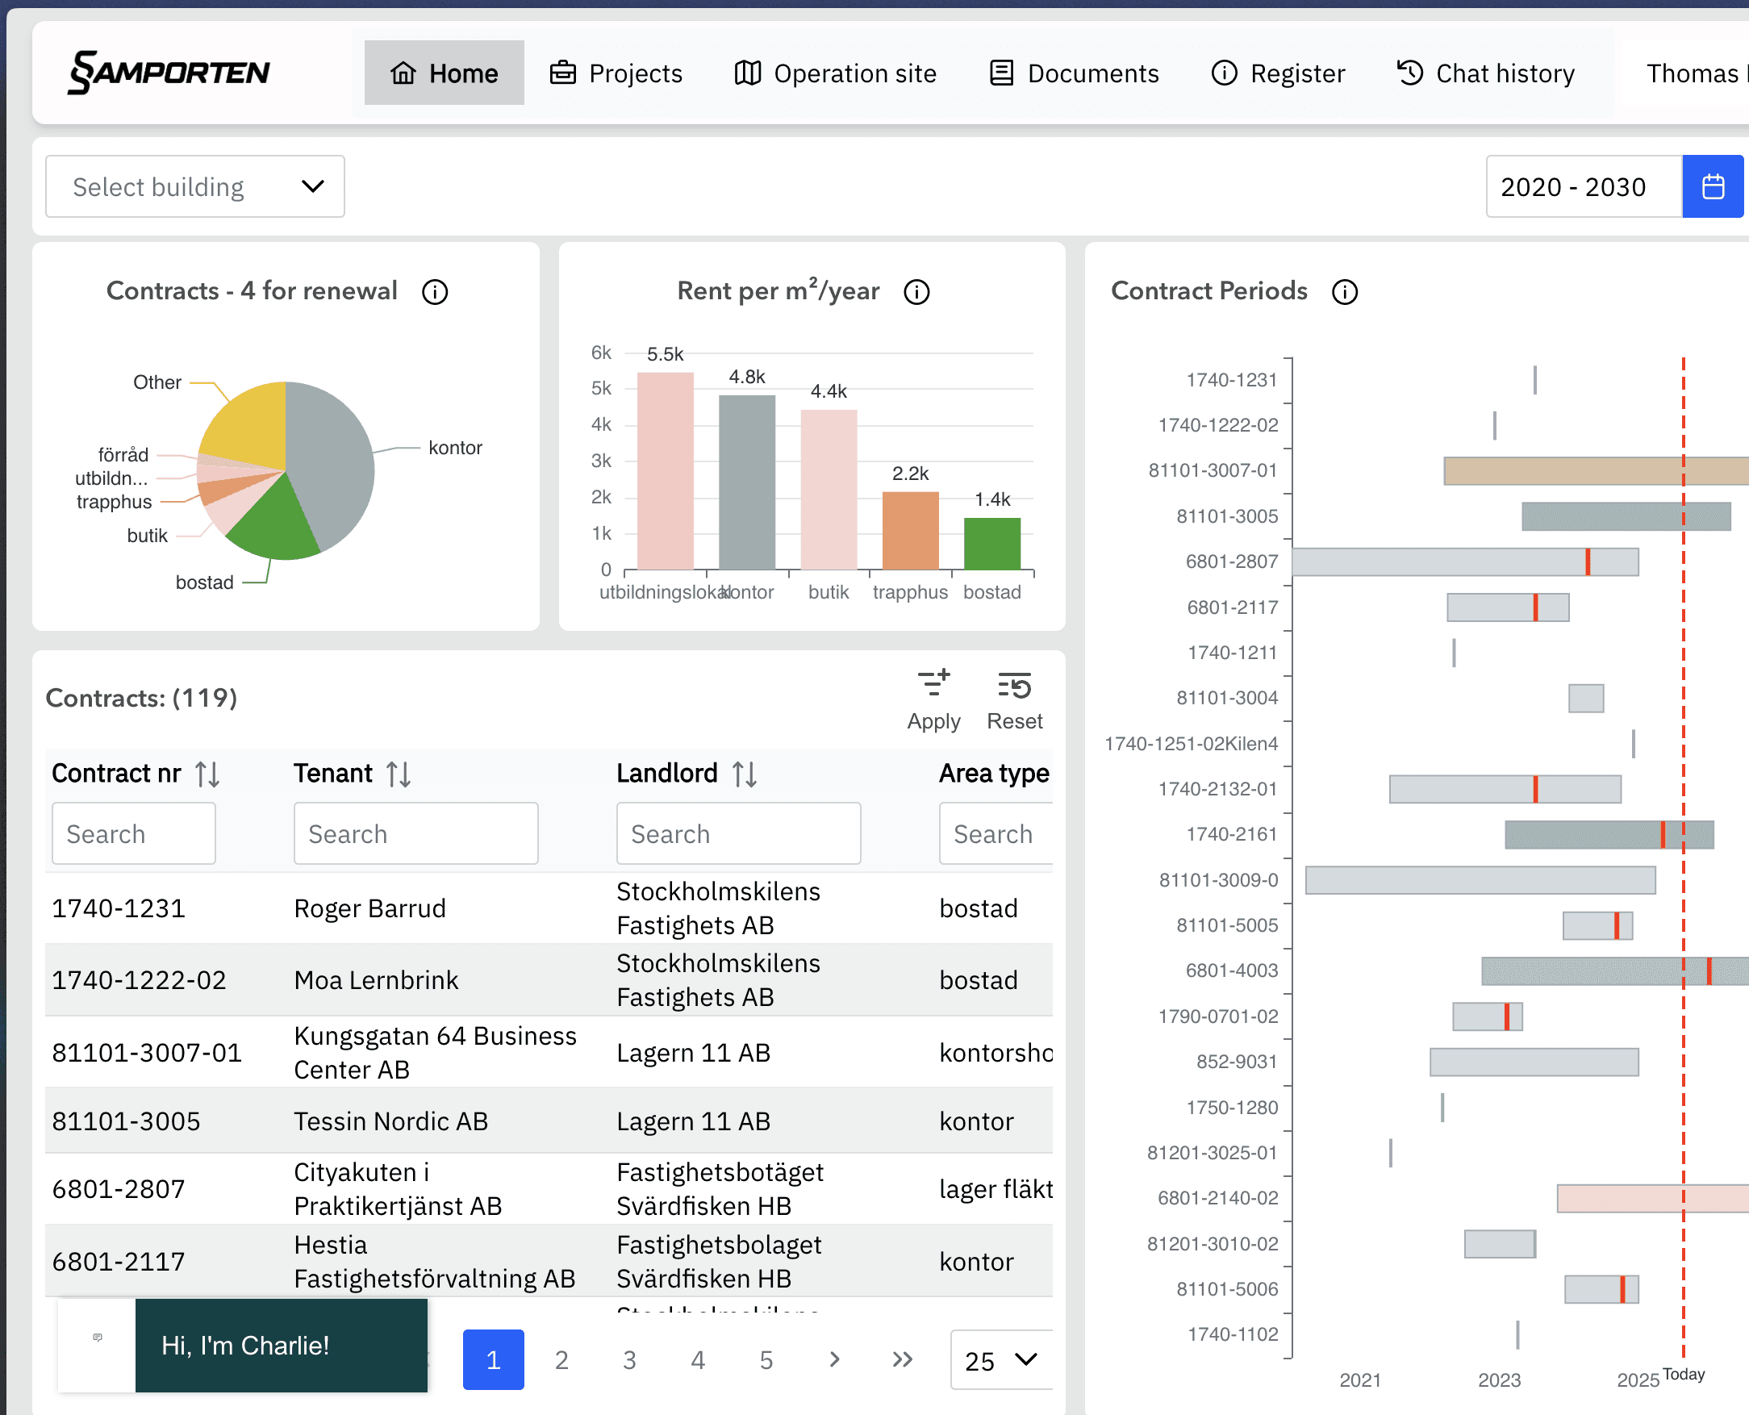Sort table by Landlord column arrows
Image resolution: width=1749 pixels, height=1415 pixels.
point(744,774)
